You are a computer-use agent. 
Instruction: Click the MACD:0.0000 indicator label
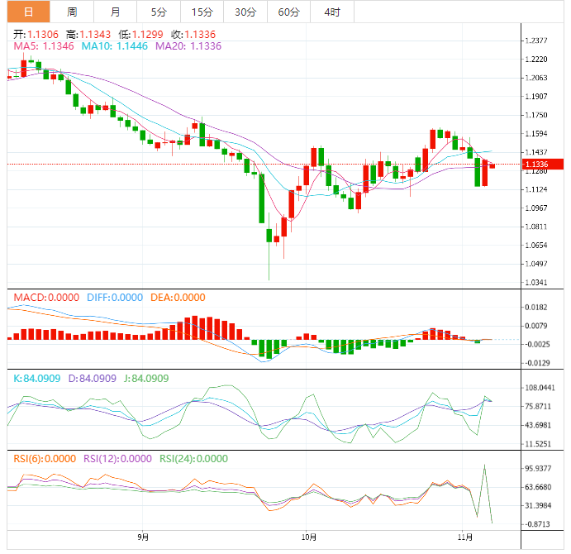(x=46, y=298)
